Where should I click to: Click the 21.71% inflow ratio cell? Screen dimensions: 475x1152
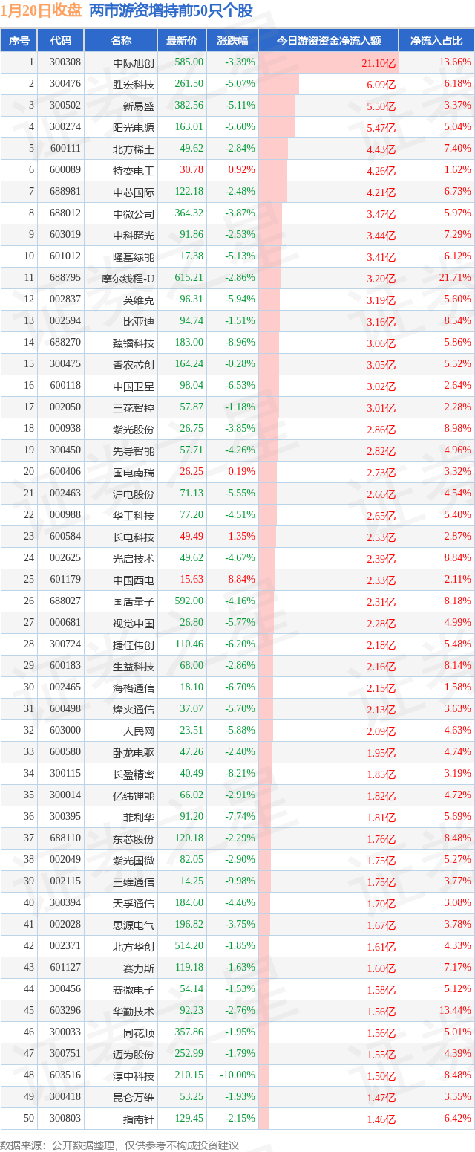pyautogui.click(x=455, y=278)
